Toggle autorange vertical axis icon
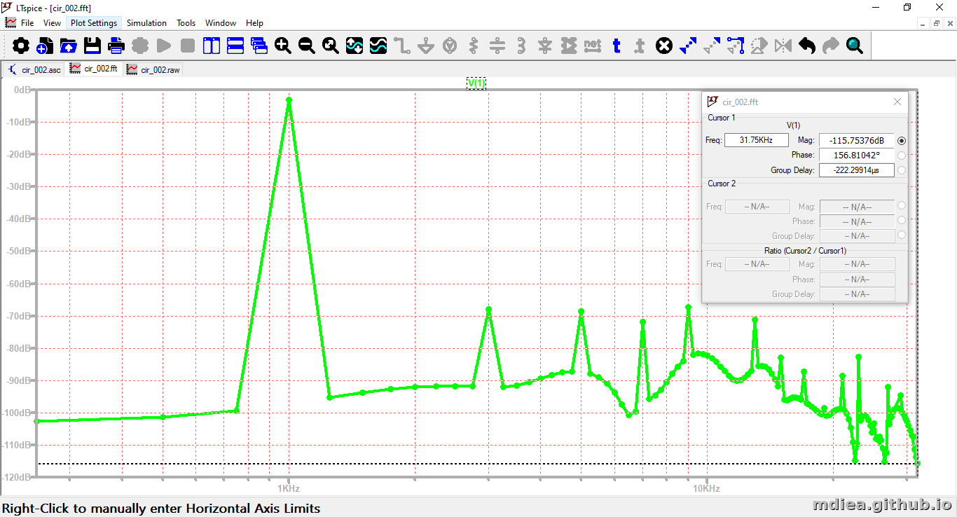This screenshot has width=957, height=517. (x=354, y=46)
